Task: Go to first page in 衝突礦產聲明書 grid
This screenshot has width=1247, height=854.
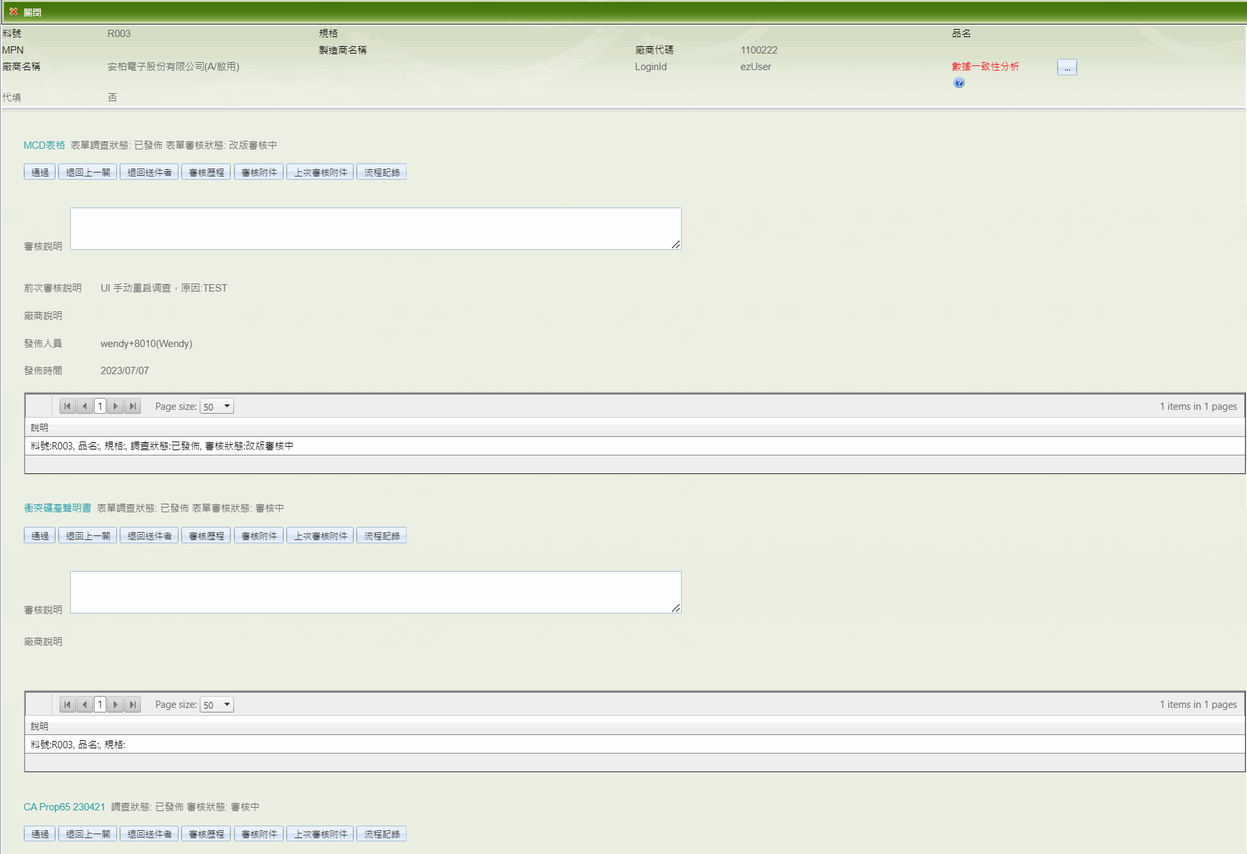Action: pos(67,704)
